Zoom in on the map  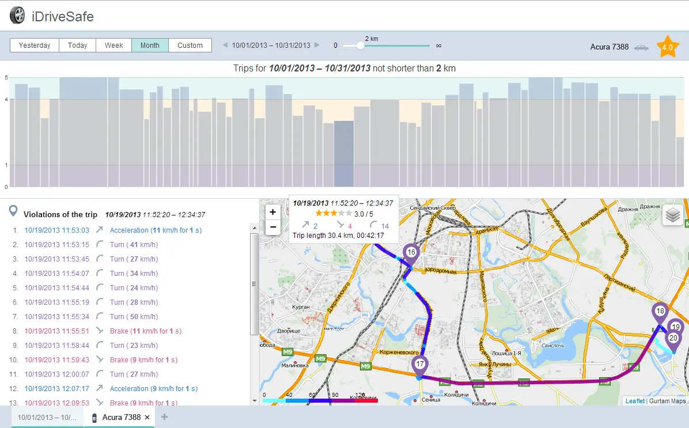coord(273,212)
